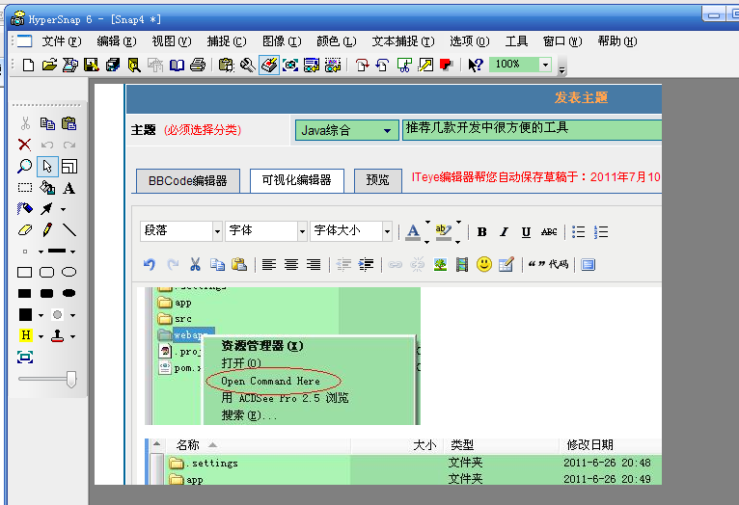Click the Paste icon in left tool panel
Screen dimensions: 739x505
(x=68, y=123)
